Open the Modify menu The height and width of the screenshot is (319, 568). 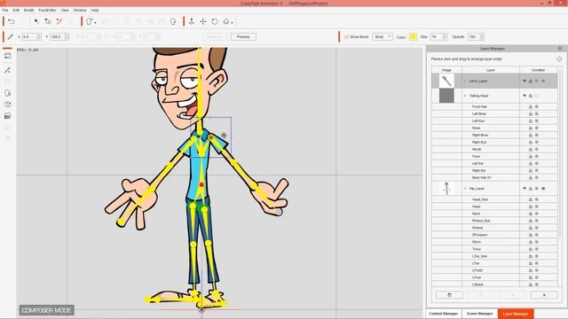(28, 10)
